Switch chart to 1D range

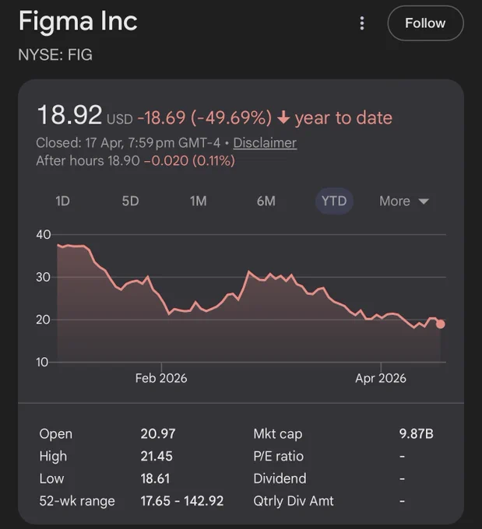pyautogui.click(x=62, y=201)
